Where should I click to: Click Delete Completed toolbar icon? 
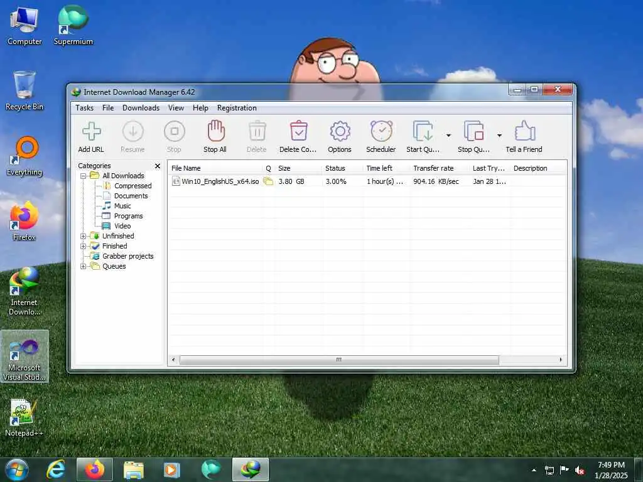[x=298, y=131]
